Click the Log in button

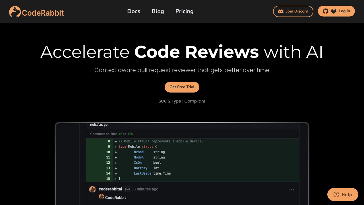tap(336, 11)
